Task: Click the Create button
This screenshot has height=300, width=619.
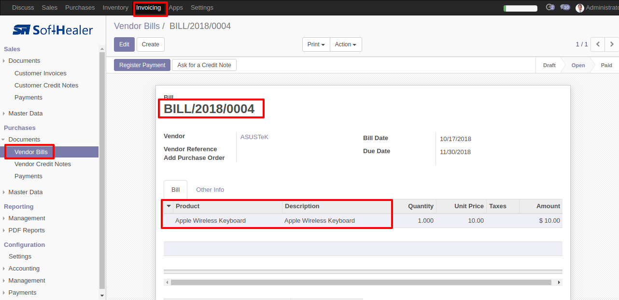Action: tap(151, 44)
